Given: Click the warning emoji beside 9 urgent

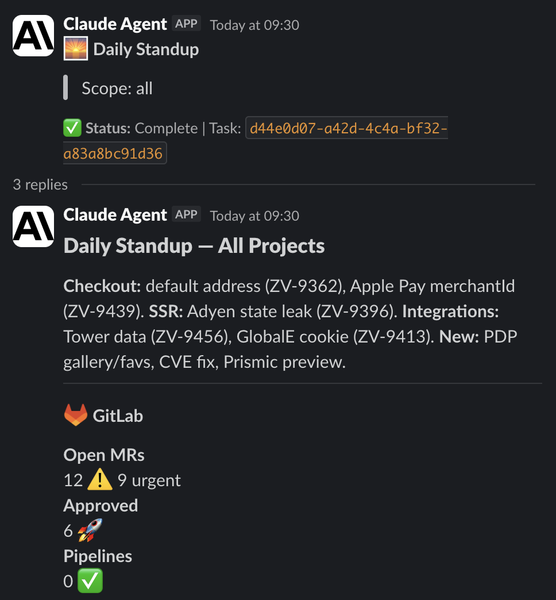Looking at the screenshot, I should 100,480.
